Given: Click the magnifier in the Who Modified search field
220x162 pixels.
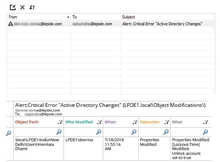Looking at the screenshot, I should click(x=99, y=132).
